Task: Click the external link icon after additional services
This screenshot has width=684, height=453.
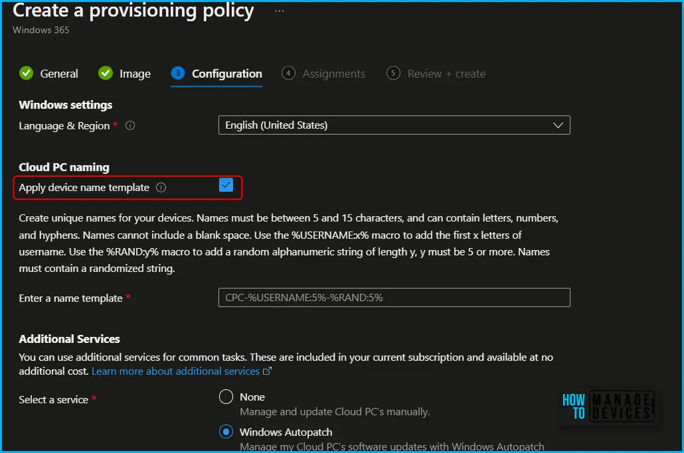Action: coord(267,371)
